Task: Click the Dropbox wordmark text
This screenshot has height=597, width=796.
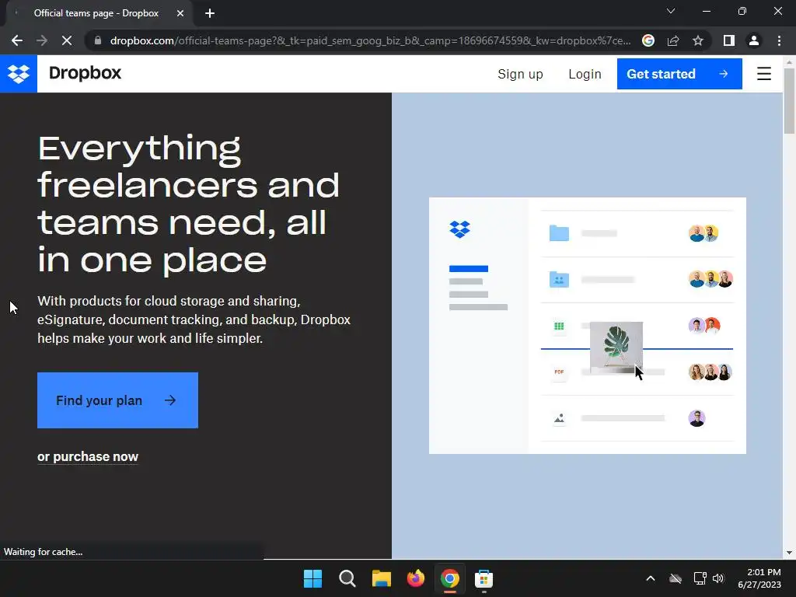Action: [x=86, y=73]
